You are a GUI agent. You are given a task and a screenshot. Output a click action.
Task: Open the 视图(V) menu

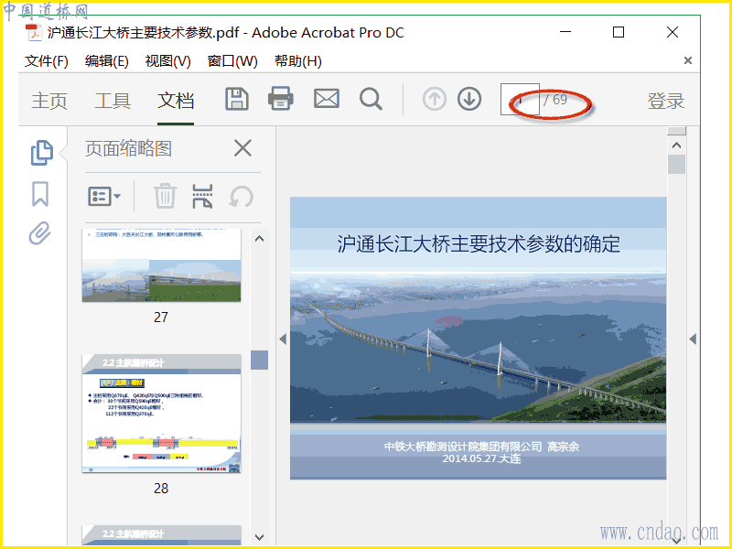coord(168,61)
